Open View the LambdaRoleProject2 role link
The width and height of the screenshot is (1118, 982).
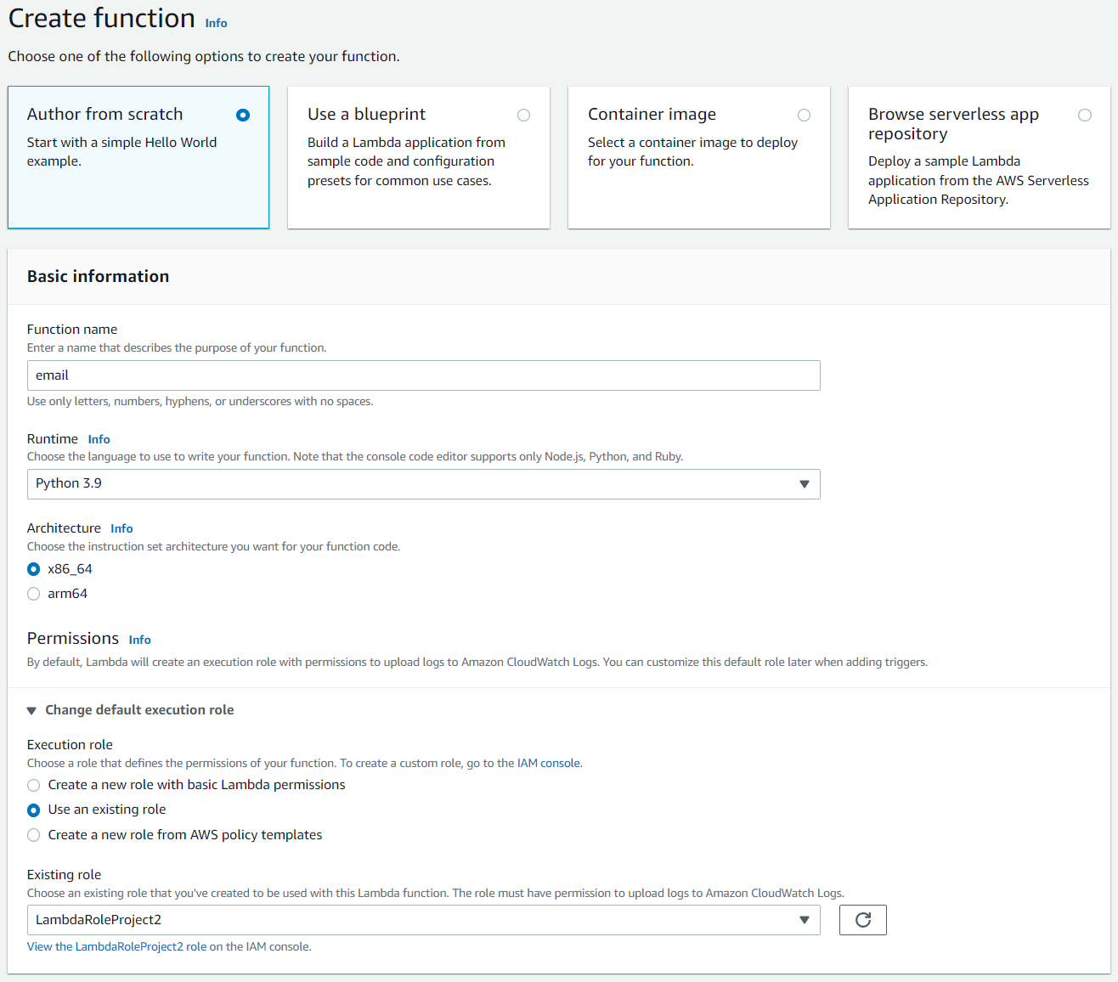click(116, 946)
